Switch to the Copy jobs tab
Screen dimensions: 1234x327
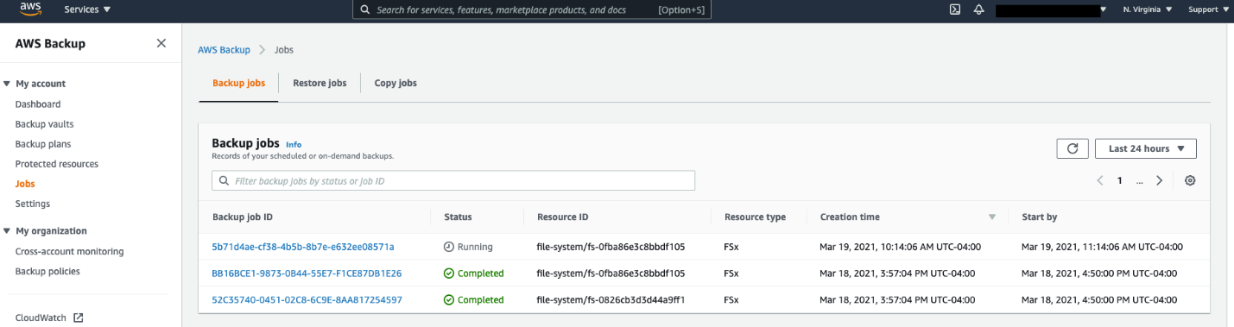tap(396, 84)
